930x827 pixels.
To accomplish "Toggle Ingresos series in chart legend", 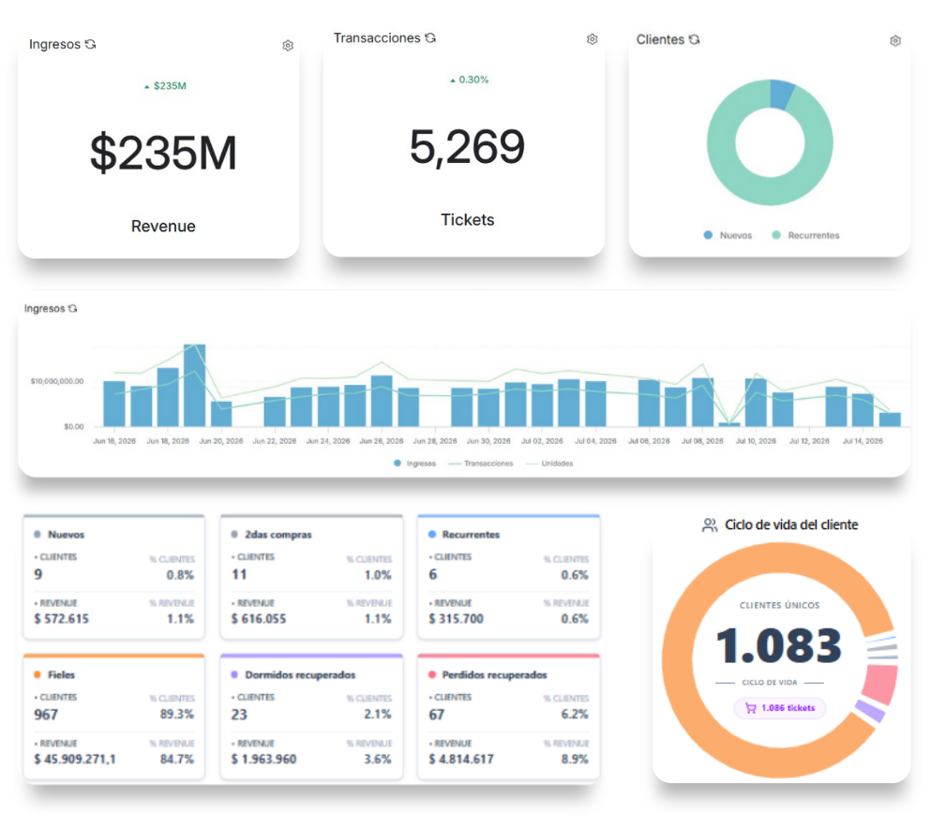I will pyautogui.click(x=414, y=464).
